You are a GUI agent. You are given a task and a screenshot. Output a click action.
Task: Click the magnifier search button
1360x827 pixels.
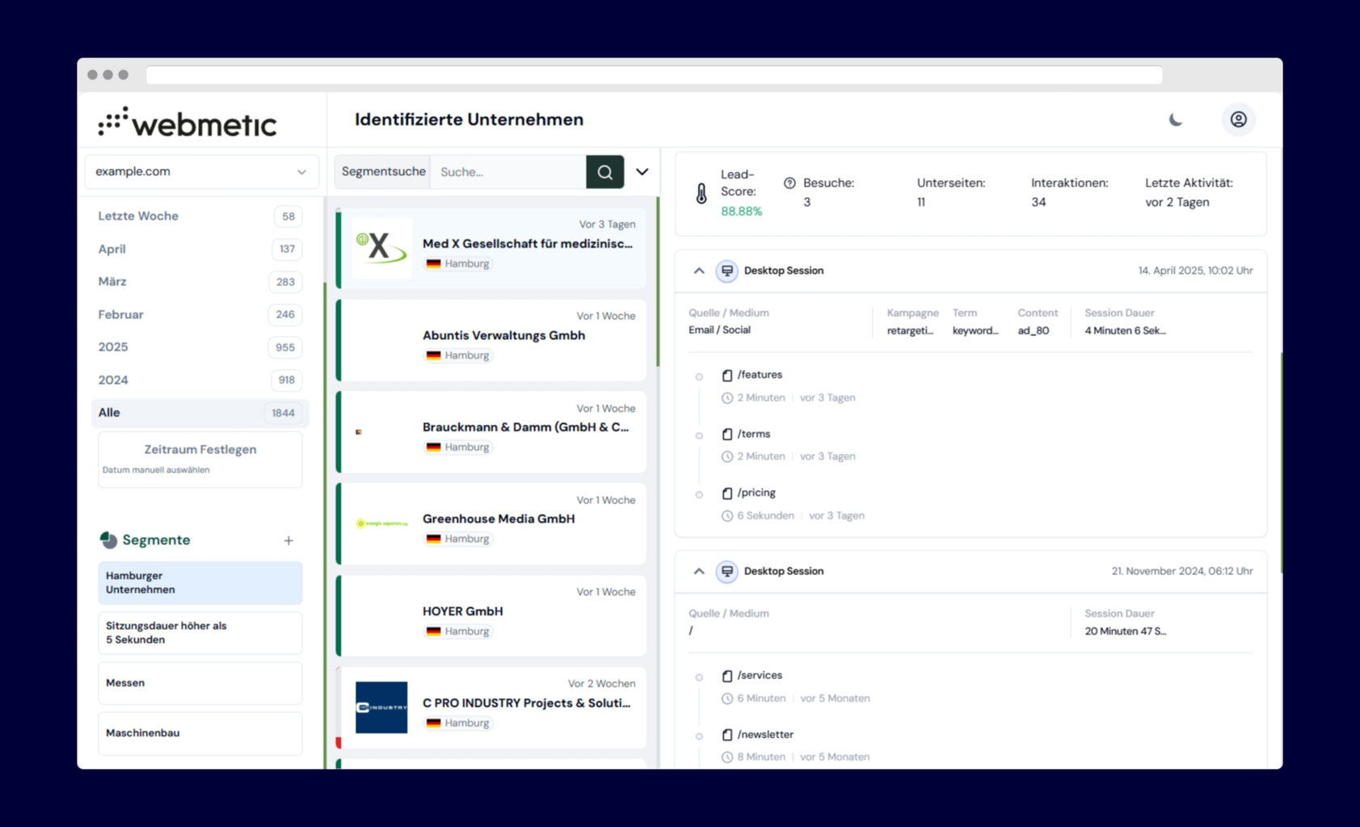(x=604, y=172)
